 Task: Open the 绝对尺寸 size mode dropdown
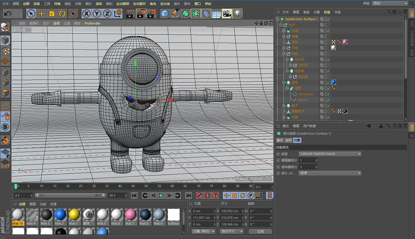pyautogui.click(x=231, y=232)
